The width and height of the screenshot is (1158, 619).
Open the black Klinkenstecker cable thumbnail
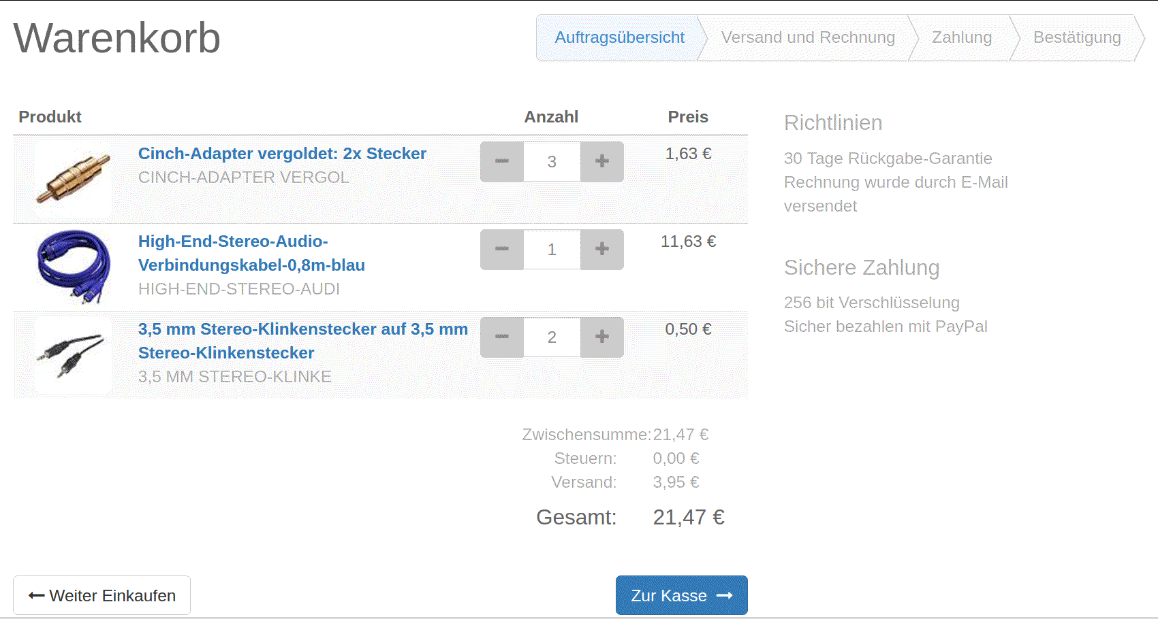[x=74, y=355]
